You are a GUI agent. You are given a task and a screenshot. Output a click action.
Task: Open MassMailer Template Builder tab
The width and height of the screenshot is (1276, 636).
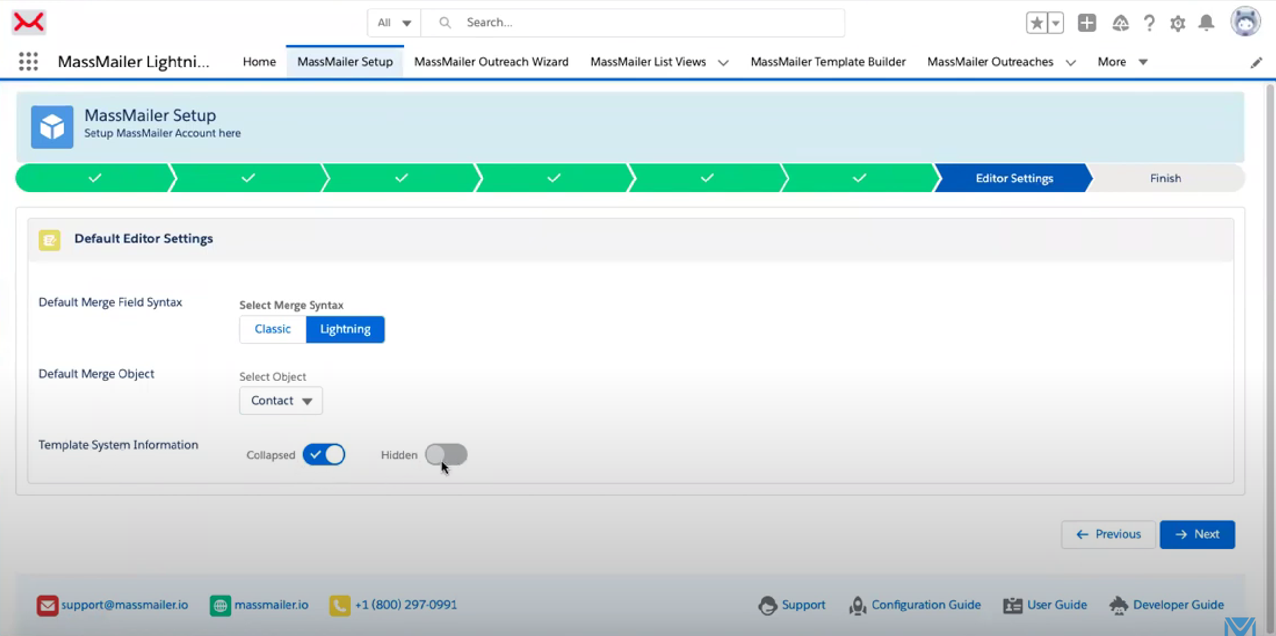828,62
